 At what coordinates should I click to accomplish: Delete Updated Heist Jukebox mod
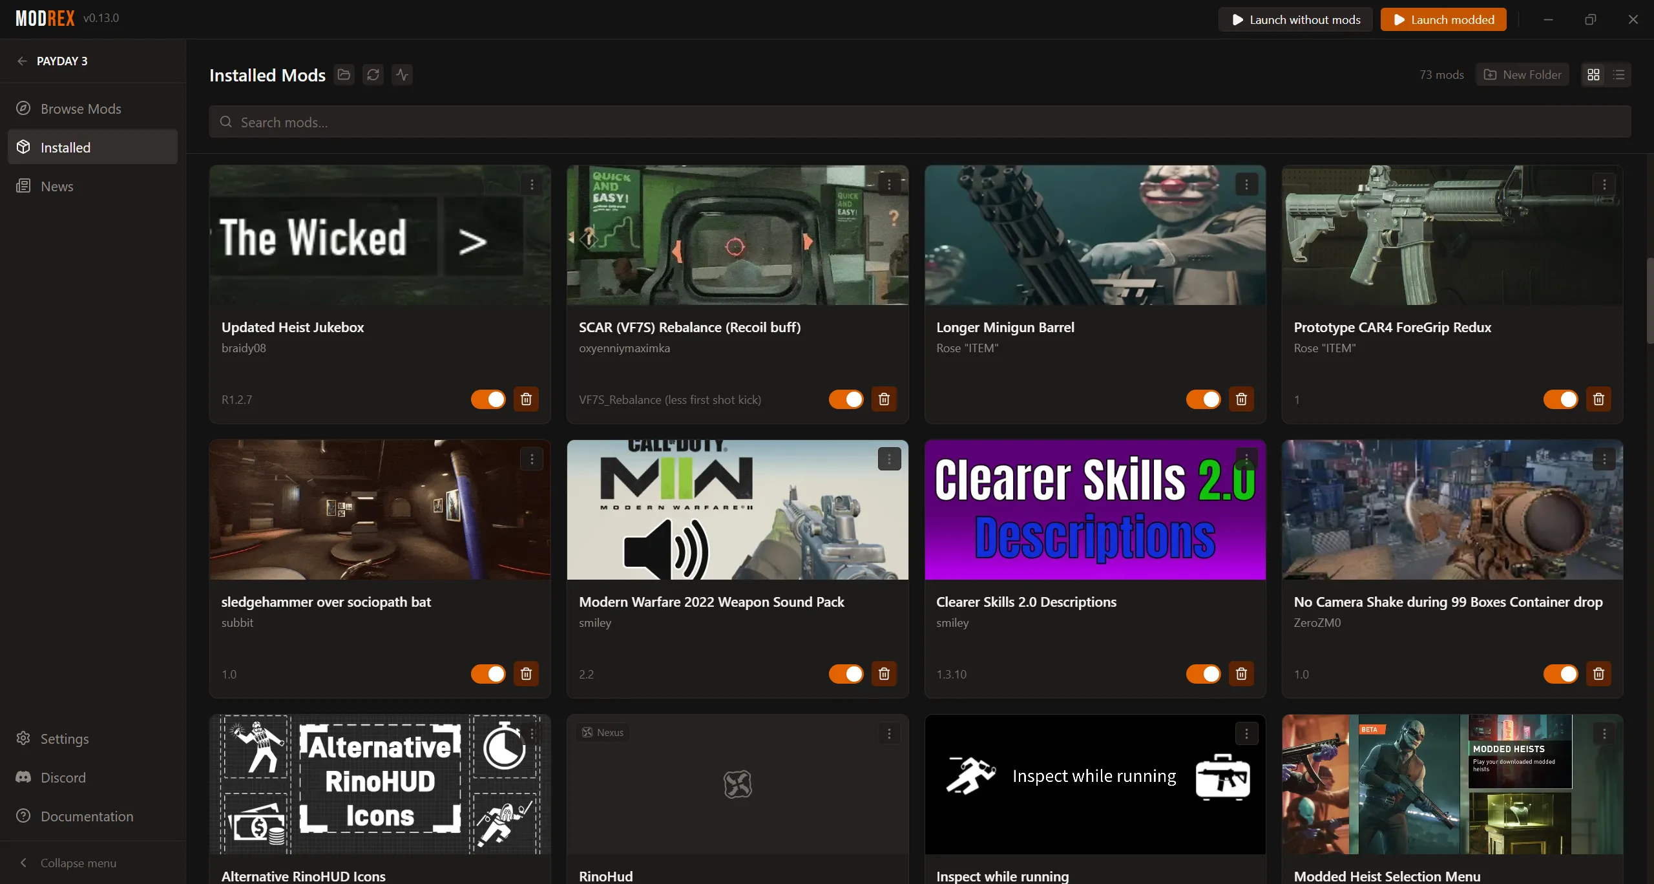[x=526, y=399]
